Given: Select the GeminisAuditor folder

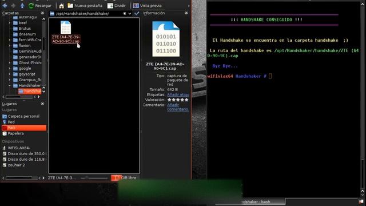Looking at the screenshot, I should click(x=27, y=51).
